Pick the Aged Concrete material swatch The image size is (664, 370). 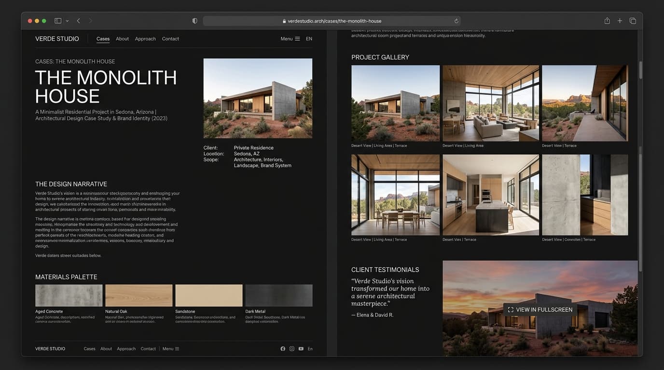(x=69, y=295)
